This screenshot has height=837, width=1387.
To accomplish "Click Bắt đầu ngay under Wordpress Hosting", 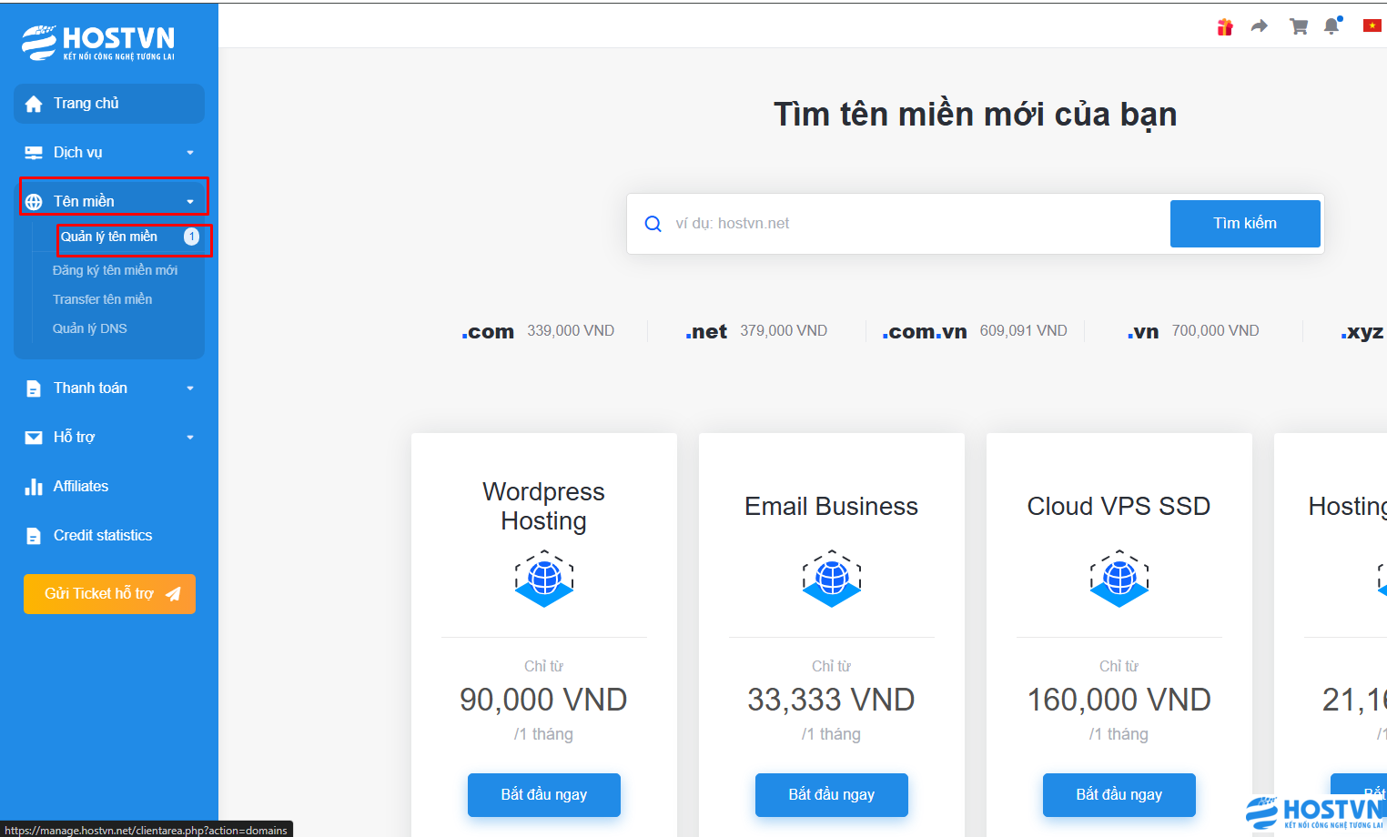I will coord(544,795).
